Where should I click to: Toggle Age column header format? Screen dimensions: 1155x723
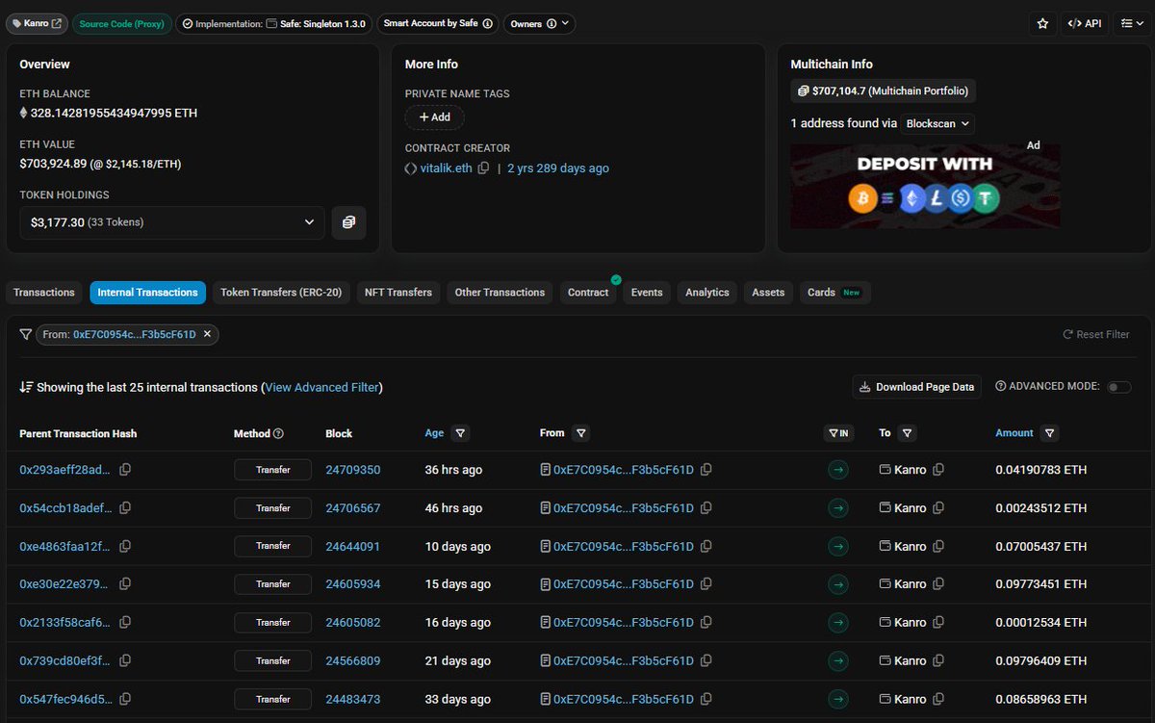point(435,433)
